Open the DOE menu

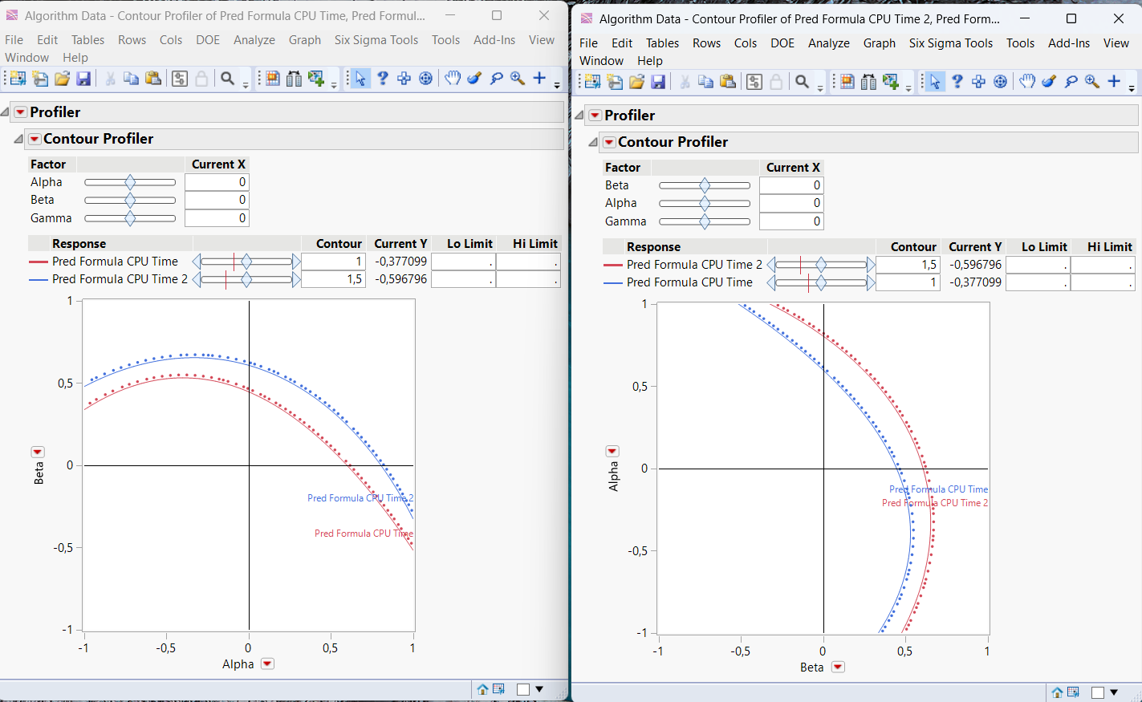point(208,39)
